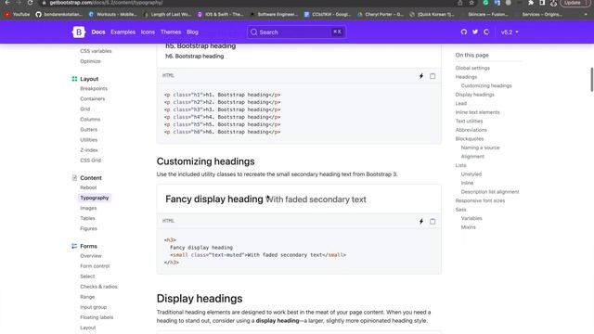Open the GitHub icon in navbar
The height and width of the screenshot is (334, 594).
coord(464,32)
